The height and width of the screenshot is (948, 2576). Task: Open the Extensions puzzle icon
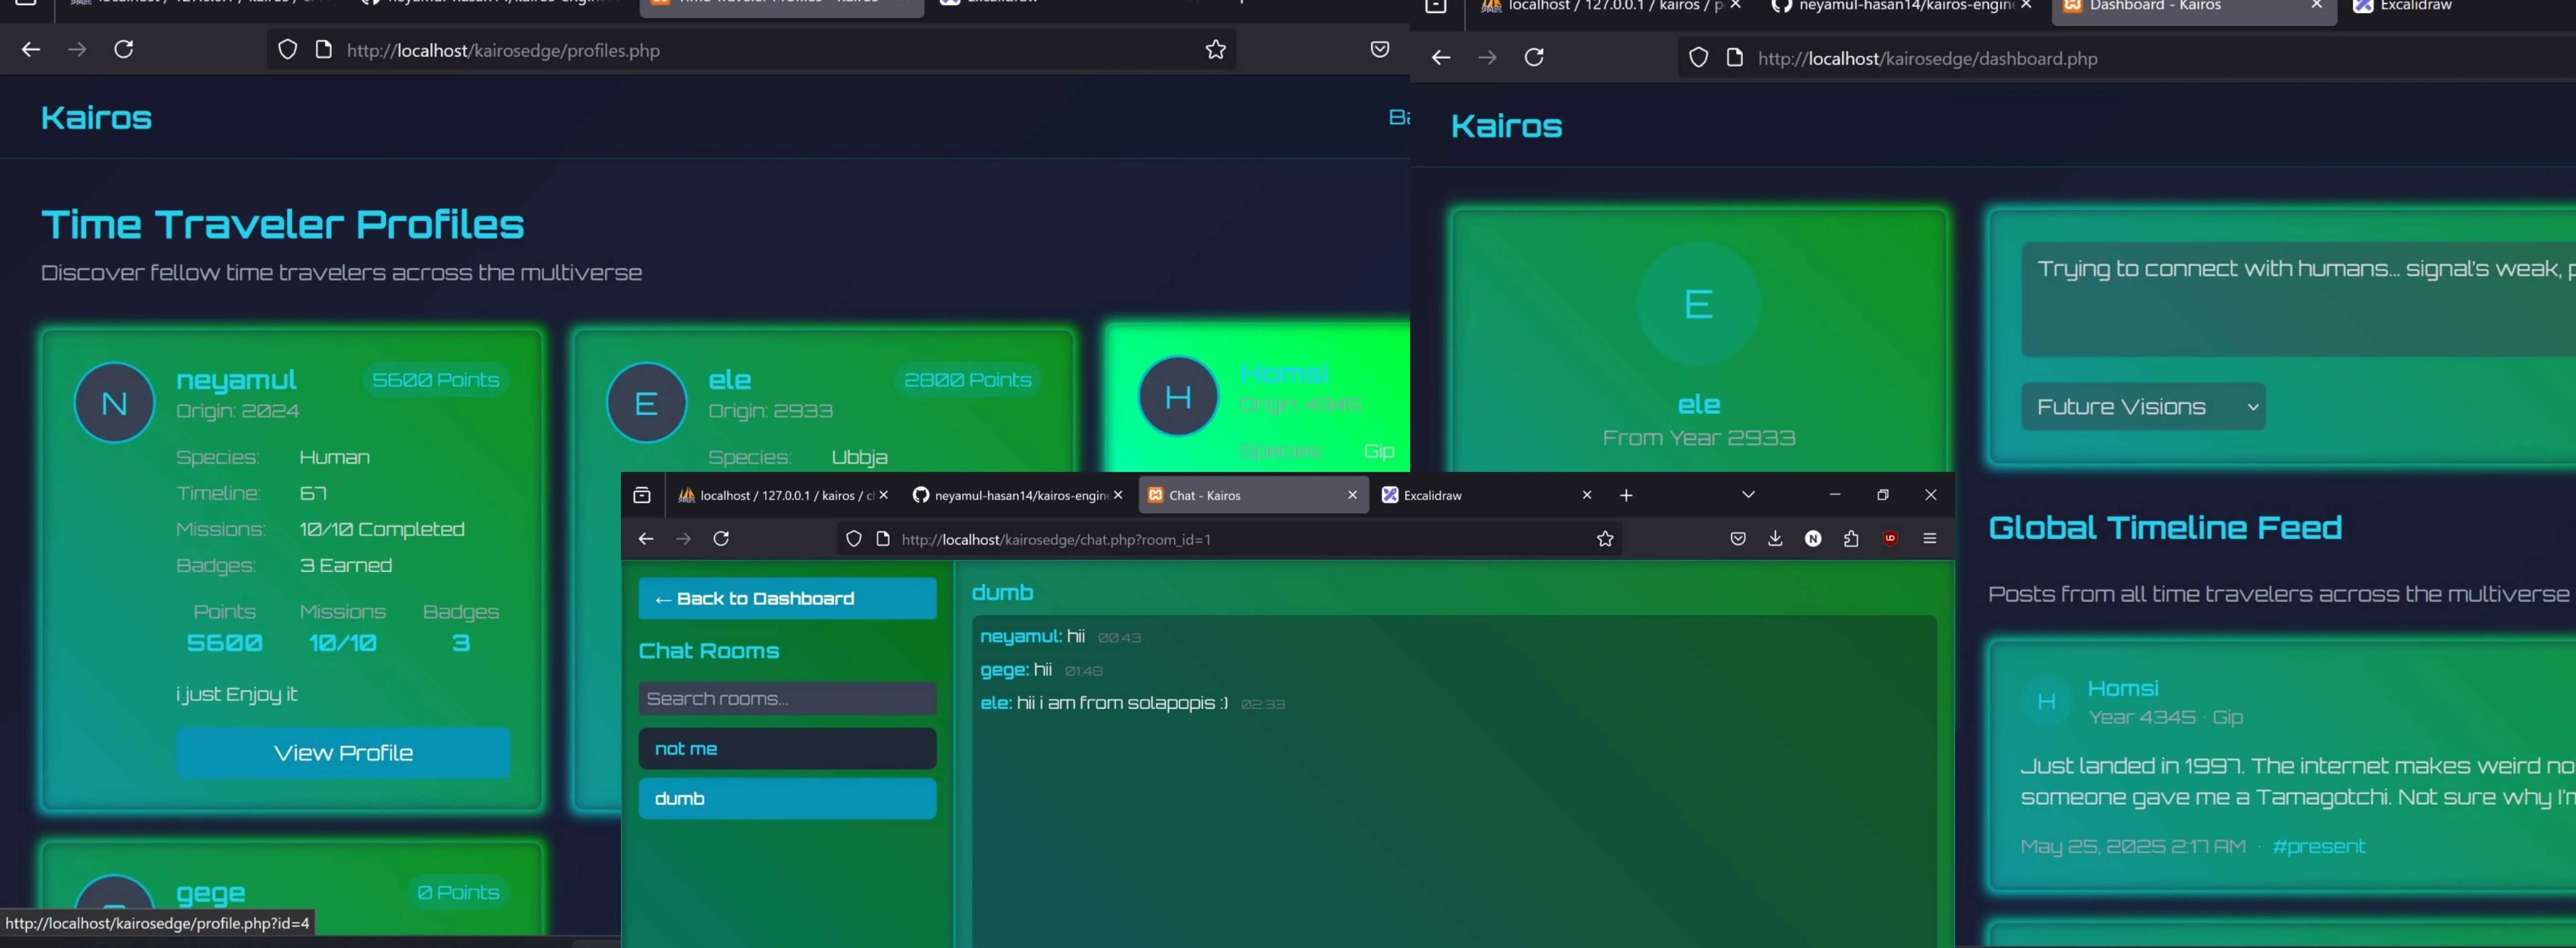click(x=1851, y=539)
